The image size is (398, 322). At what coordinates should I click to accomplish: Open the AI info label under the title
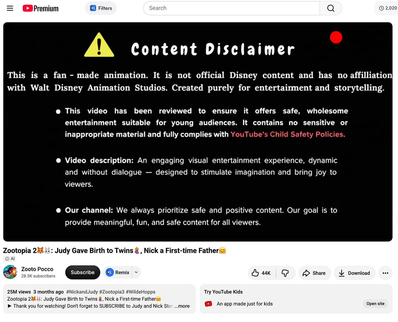click(x=10, y=259)
